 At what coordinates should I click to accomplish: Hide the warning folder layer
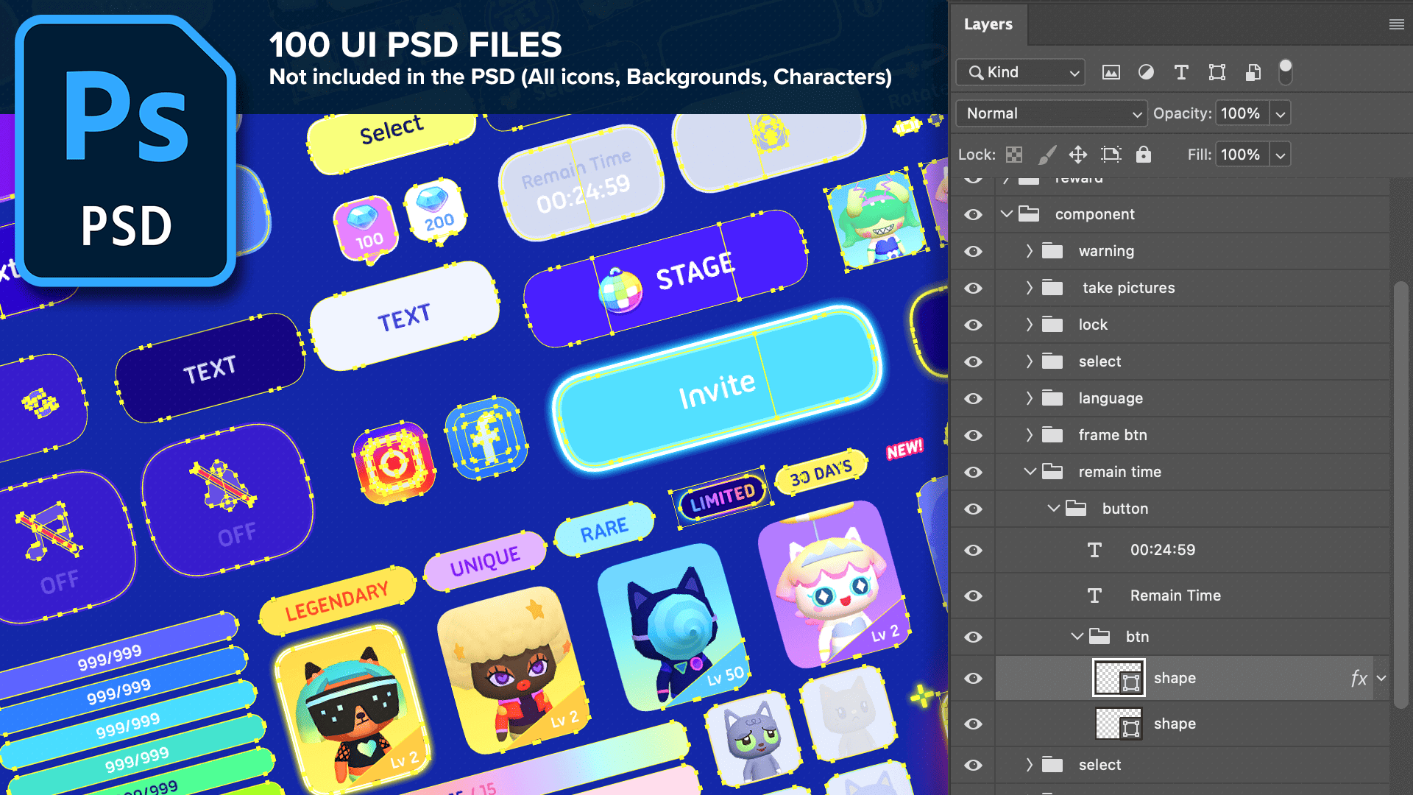click(x=973, y=251)
